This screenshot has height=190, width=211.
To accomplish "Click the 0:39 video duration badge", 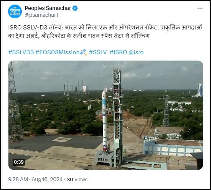I will click(19, 162).
